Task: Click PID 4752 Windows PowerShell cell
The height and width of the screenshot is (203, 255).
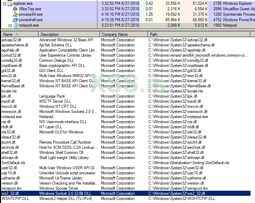Action: (x=234, y=20)
